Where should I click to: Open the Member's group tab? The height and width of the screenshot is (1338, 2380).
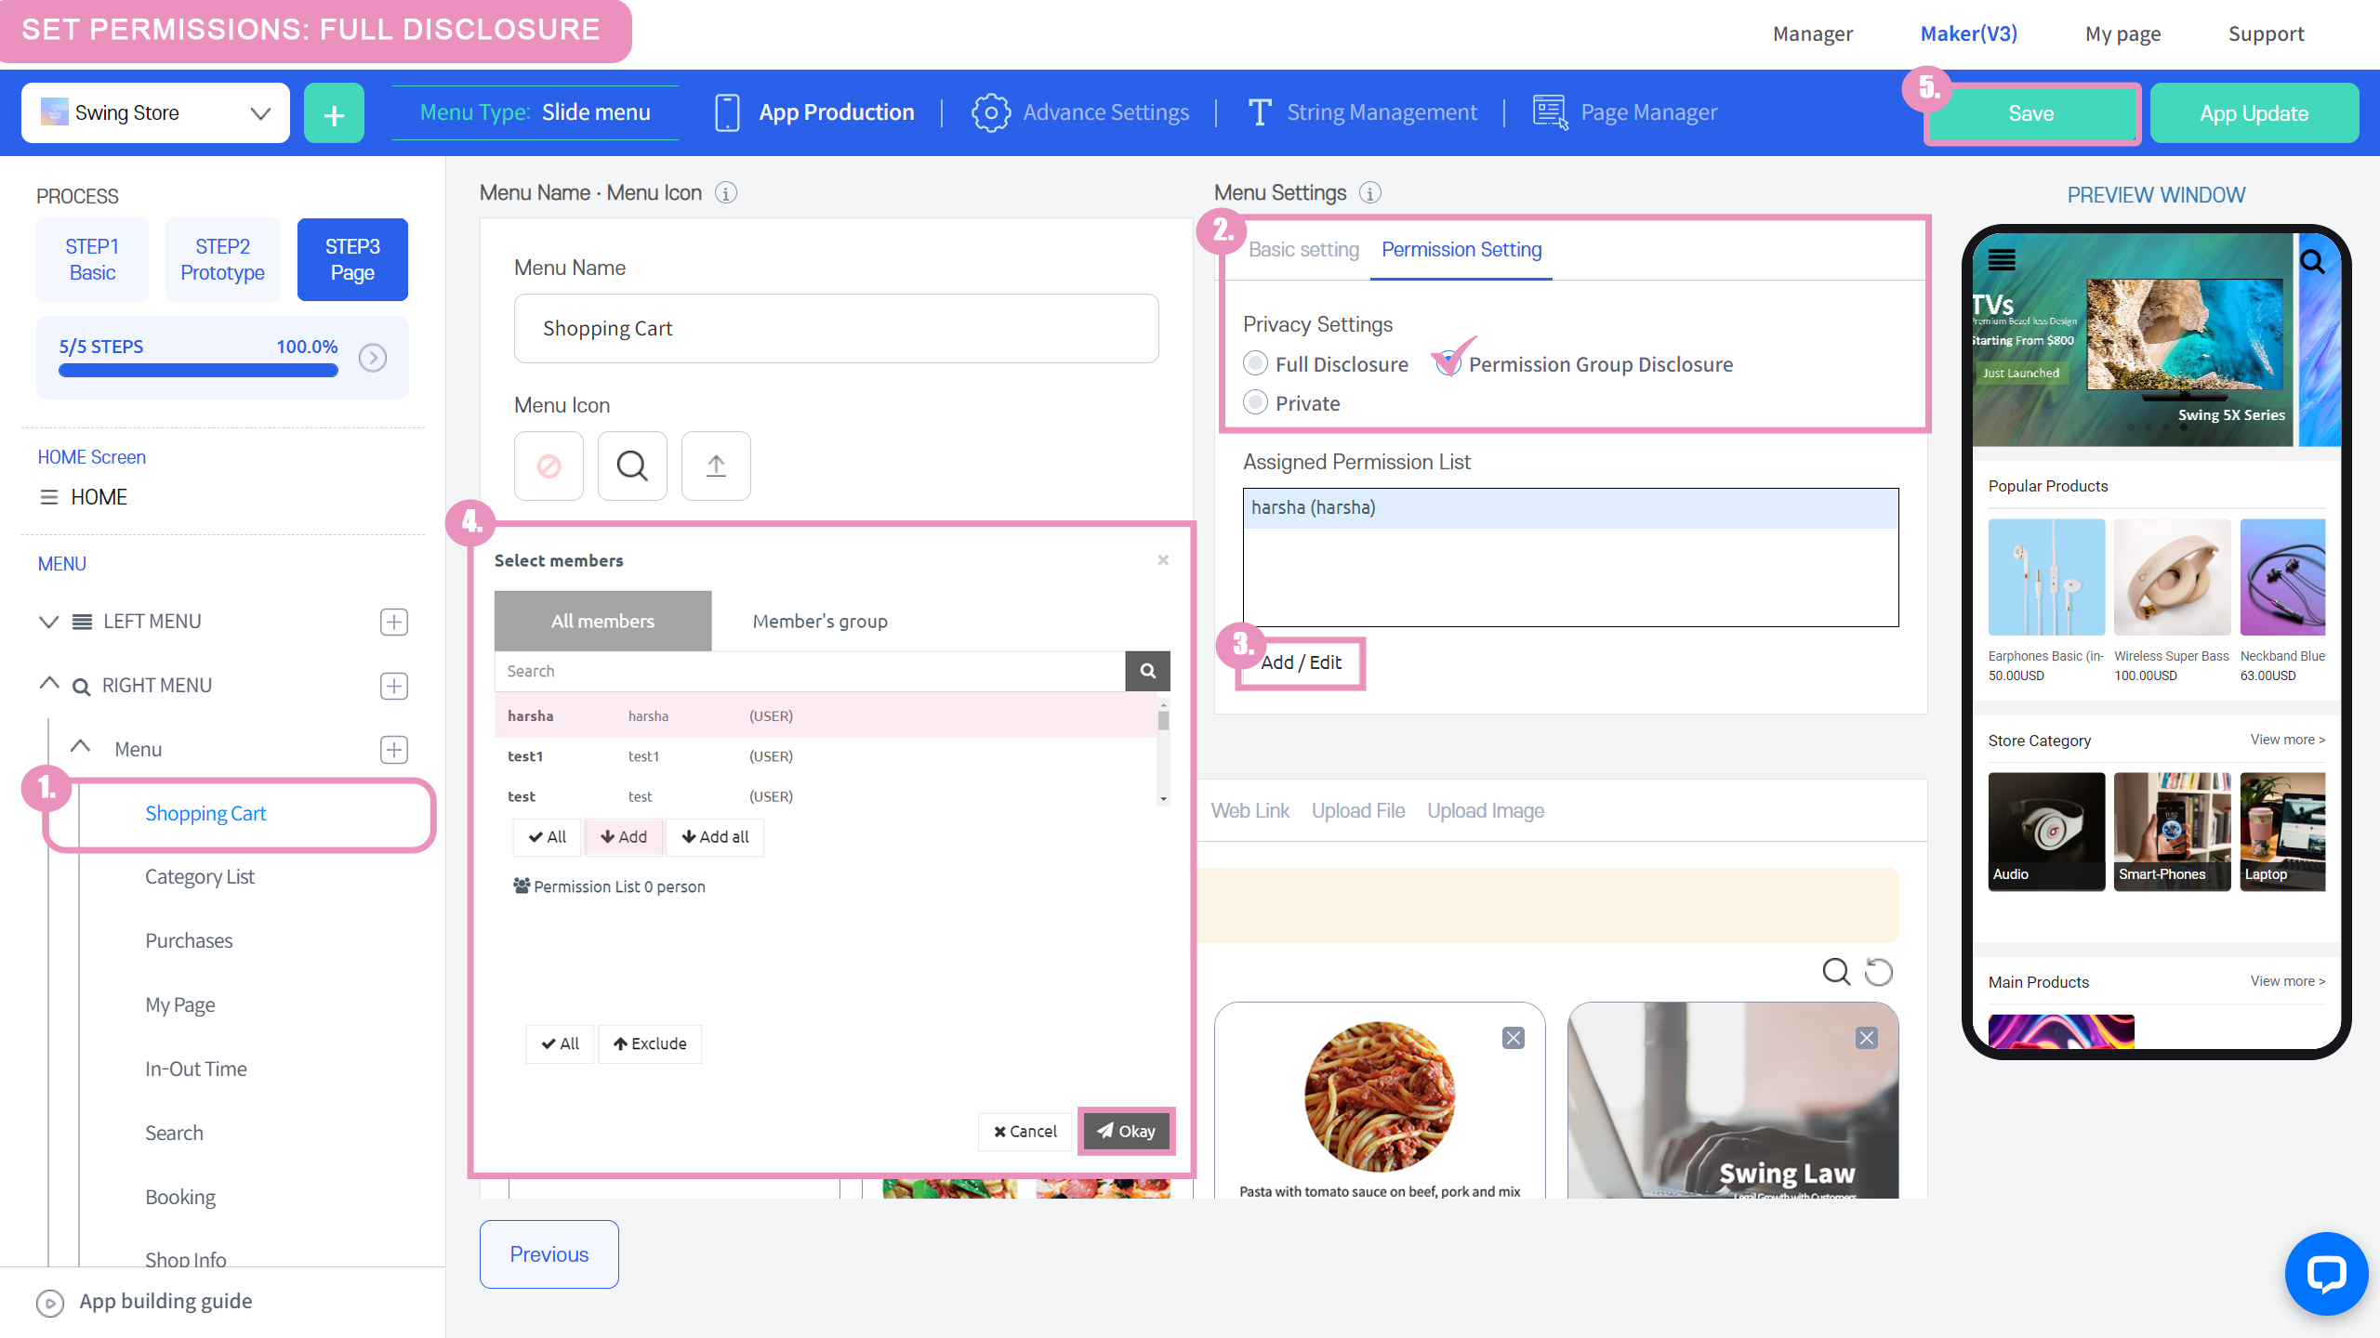click(819, 621)
